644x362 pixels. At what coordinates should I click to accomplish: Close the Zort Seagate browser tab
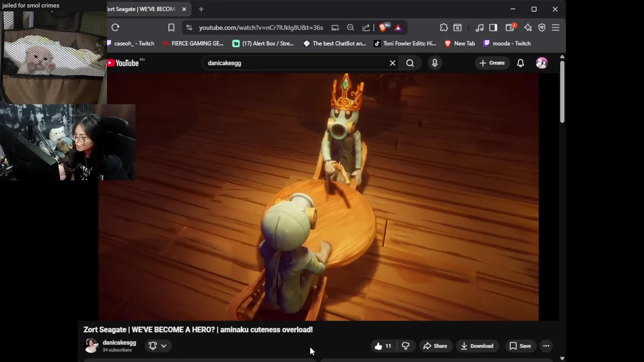point(184,9)
